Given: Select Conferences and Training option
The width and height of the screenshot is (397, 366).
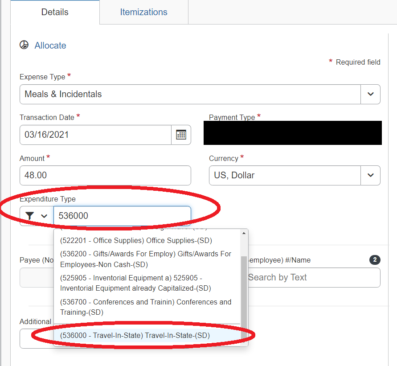Looking at the screenshot, I should [x=146, y=307].
